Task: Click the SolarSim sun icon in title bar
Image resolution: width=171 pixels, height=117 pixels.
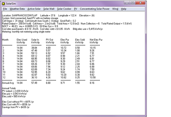Action: 3,4
